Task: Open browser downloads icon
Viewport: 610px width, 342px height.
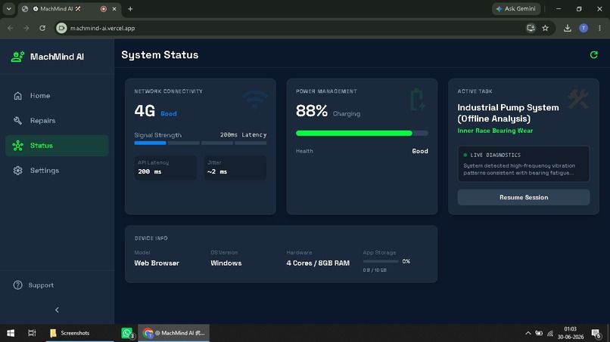Action: tap(567, 28)
